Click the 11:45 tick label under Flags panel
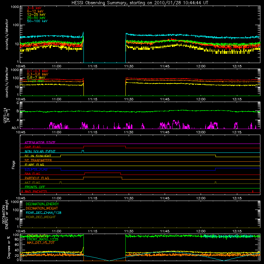The width and height of the screenshot is (264, 264). [x=165, y=198]
